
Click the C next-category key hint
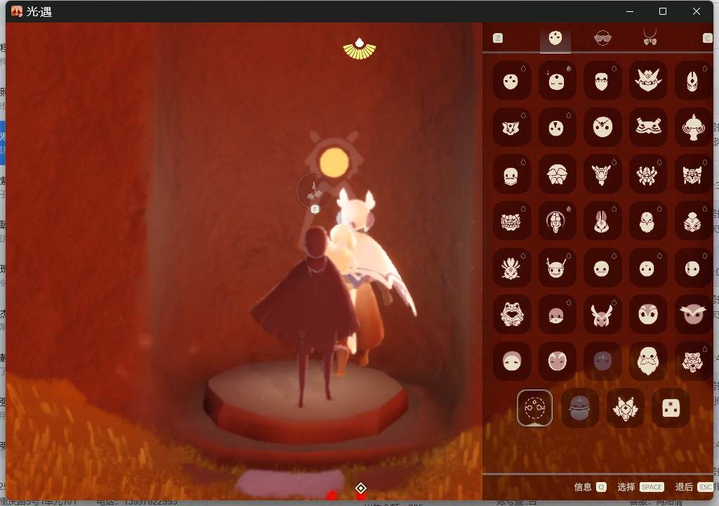click(x=708, y=38)
